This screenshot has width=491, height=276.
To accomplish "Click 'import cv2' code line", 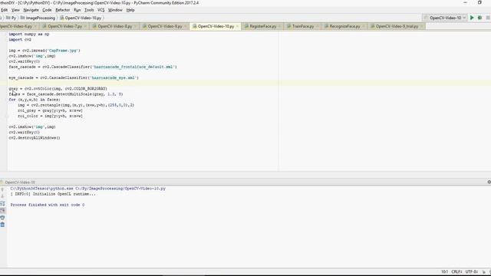I will click(20, 40).
